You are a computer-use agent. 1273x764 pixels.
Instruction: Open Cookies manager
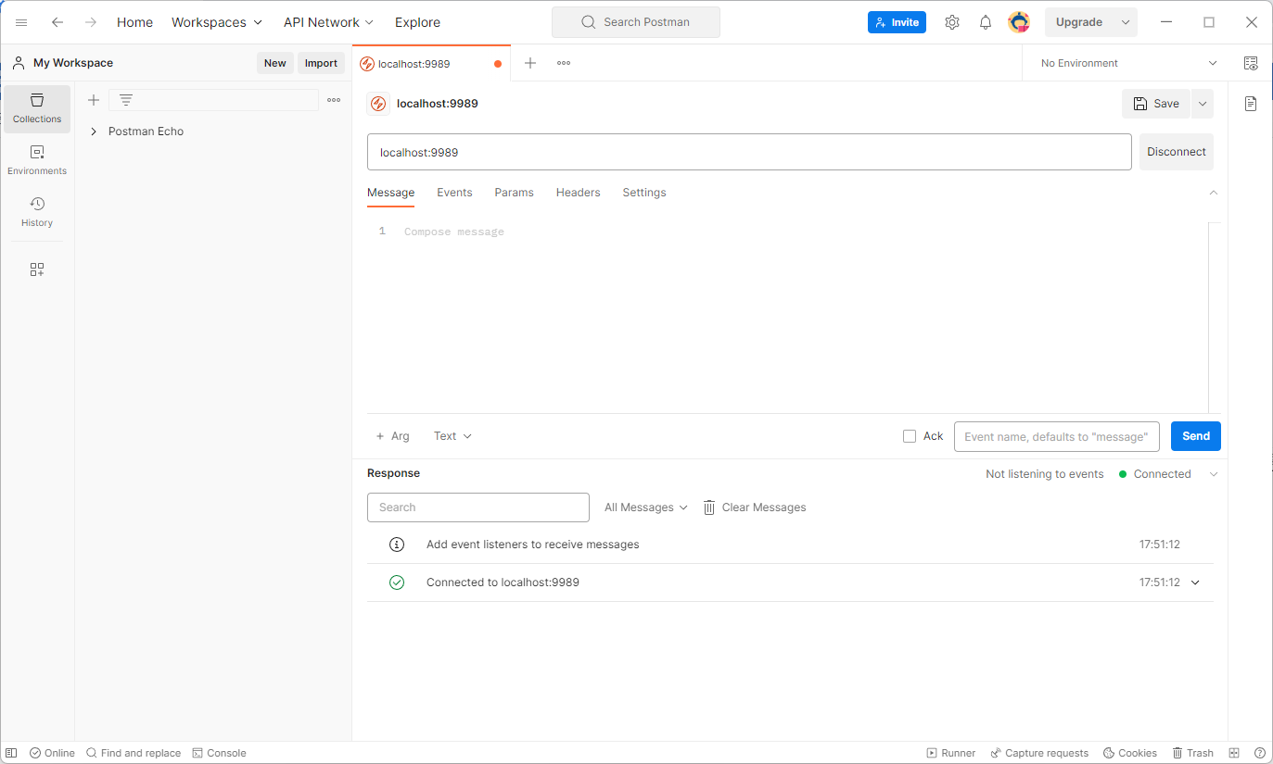coord(1129,753)
